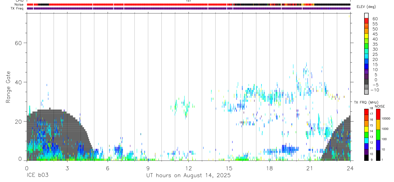Pick the black bottom segment of TX FRQ bar
Viewport: 394px width, 182px height.
click(x=366, y=157)
